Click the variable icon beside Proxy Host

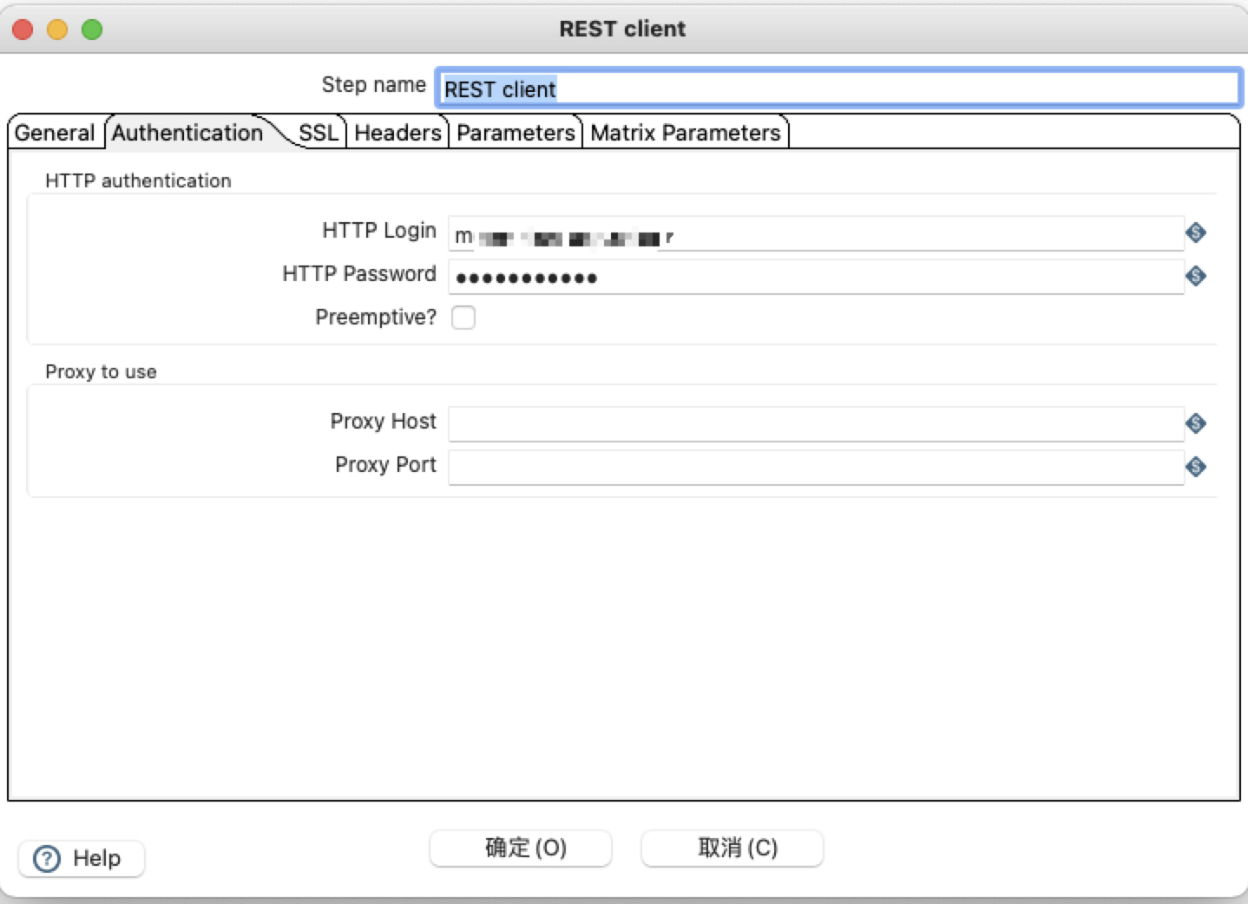pos(1196,423)
